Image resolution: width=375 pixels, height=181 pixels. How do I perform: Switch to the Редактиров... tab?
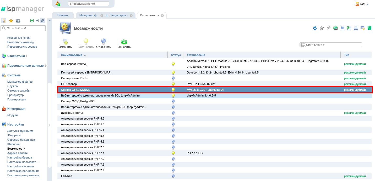tap(119, 15)
